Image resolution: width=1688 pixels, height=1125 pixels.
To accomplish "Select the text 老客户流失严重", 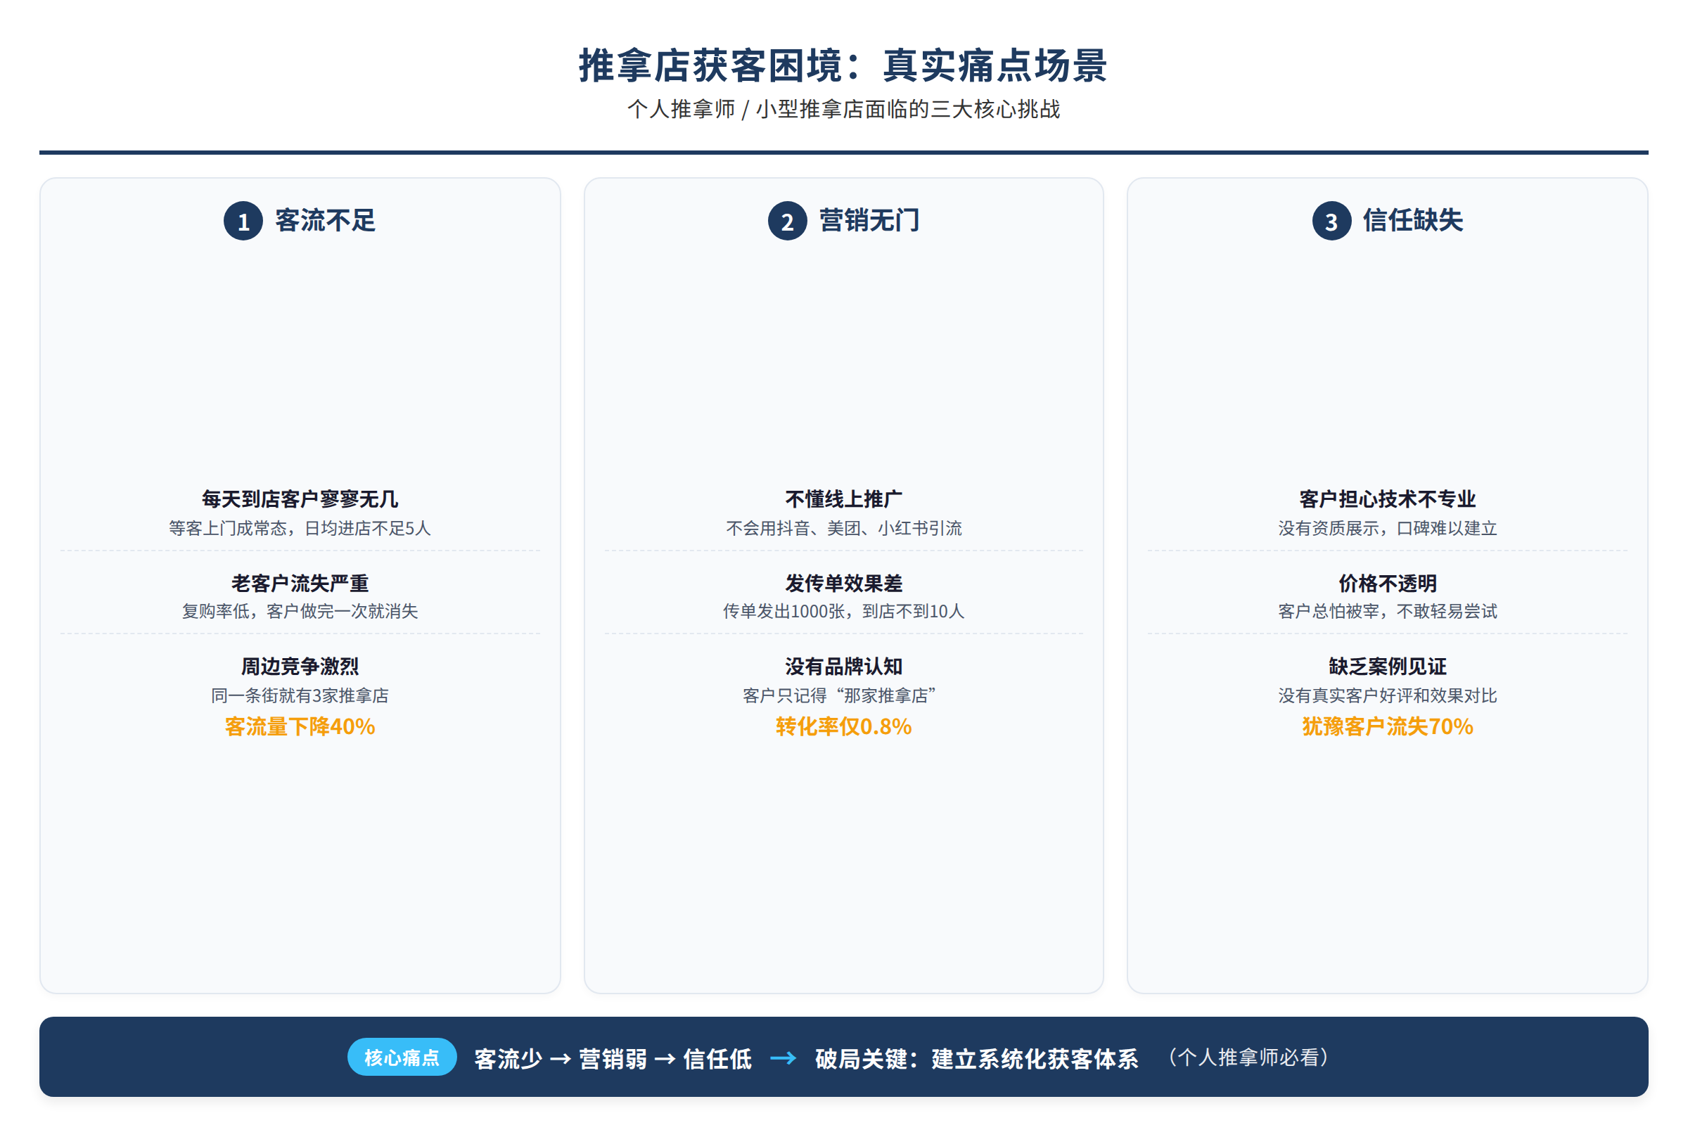I will click(300, 583).
